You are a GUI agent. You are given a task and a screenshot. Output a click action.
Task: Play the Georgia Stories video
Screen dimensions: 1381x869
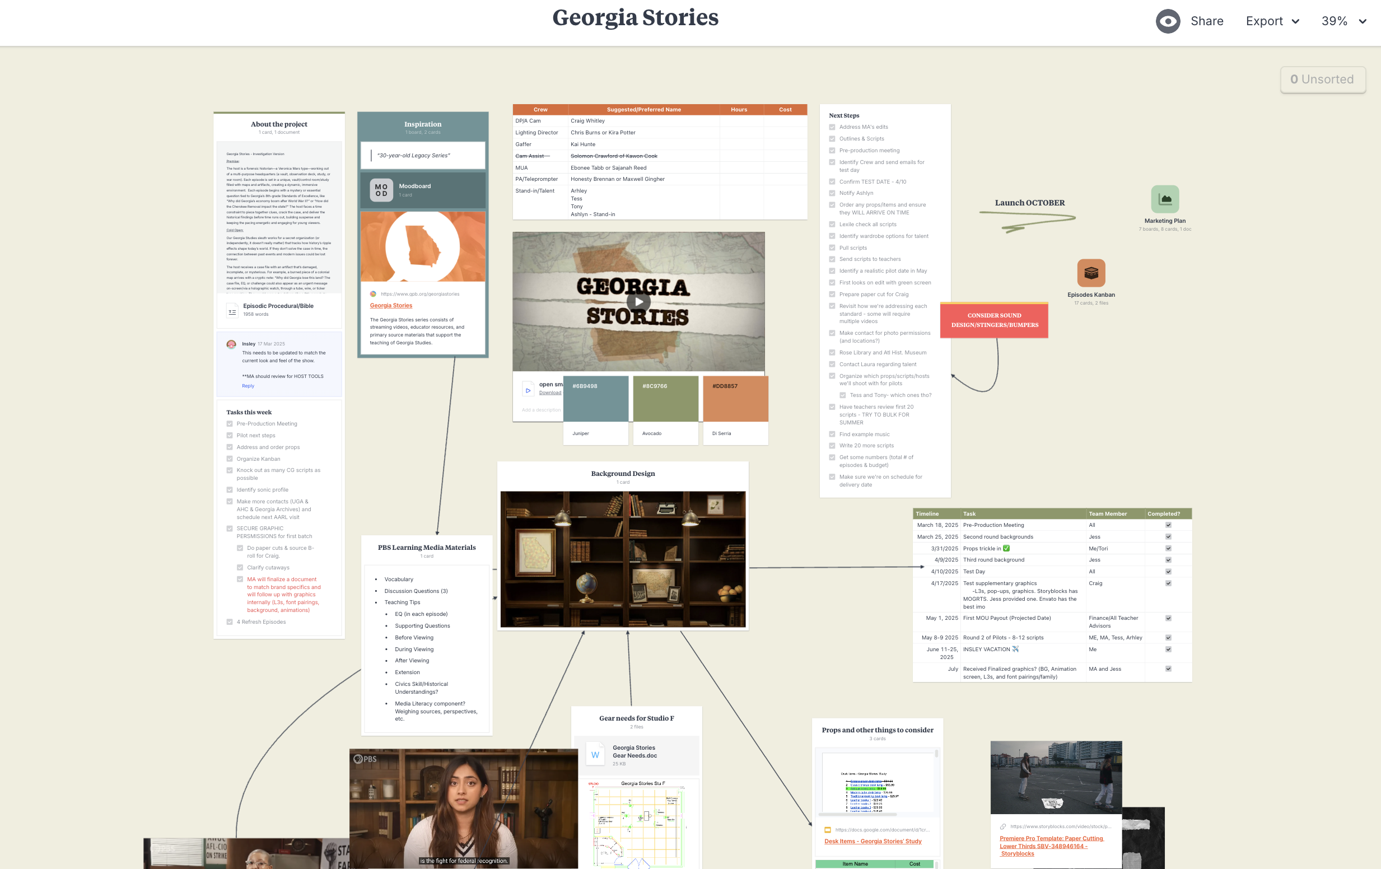(x=638, y=302)
